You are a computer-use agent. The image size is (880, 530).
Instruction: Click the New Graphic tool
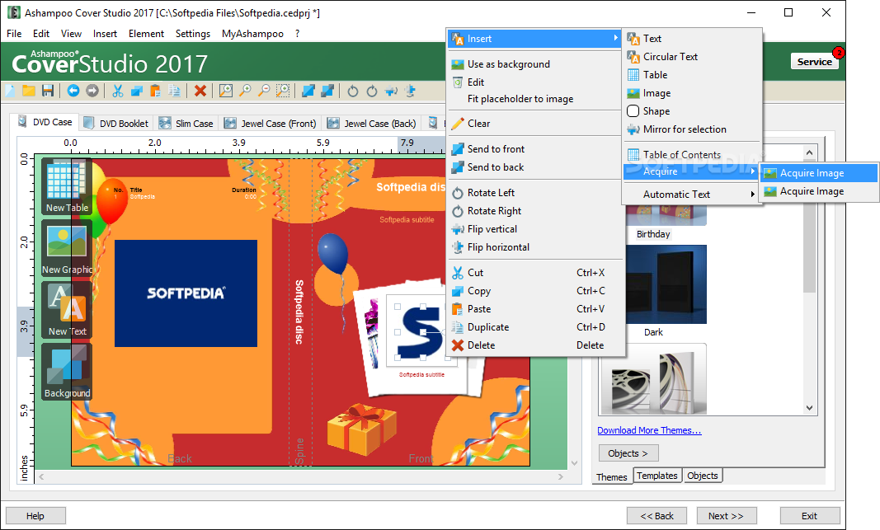point(67,248)
